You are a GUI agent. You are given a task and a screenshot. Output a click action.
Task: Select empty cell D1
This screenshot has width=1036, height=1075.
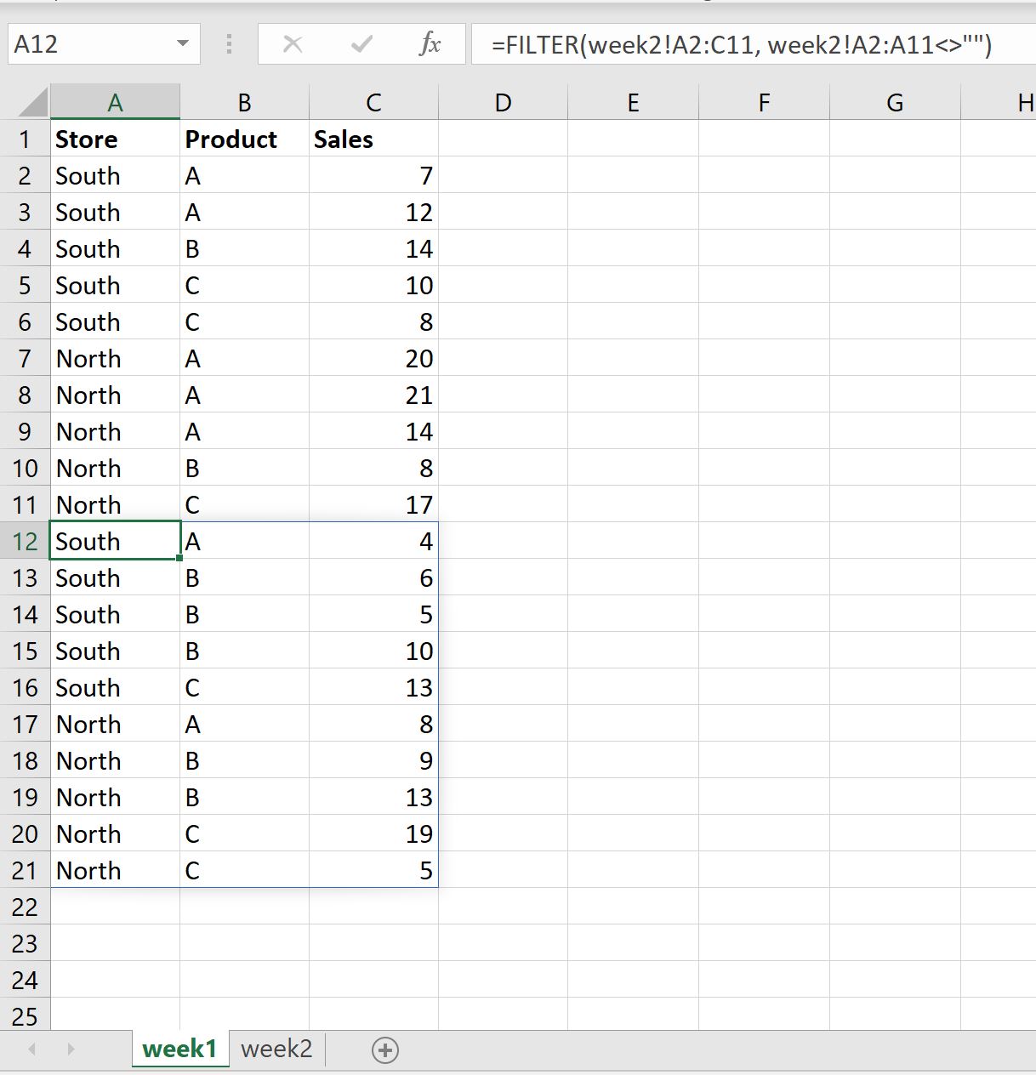pyautogui.click(x=503, y=139)
